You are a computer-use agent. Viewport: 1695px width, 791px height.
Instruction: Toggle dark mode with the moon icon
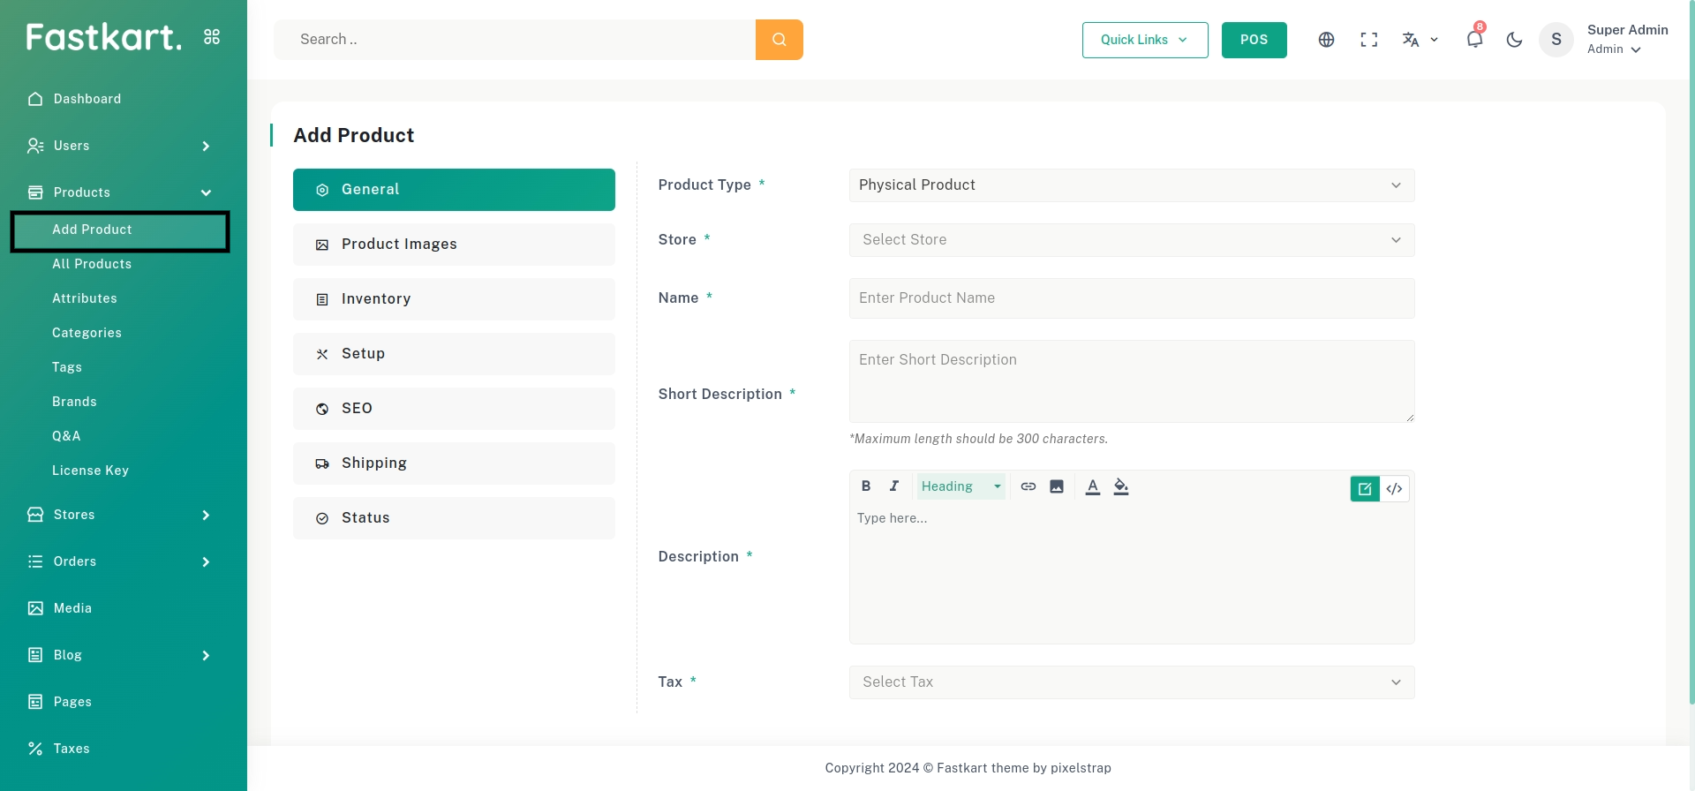point(1514,40)
